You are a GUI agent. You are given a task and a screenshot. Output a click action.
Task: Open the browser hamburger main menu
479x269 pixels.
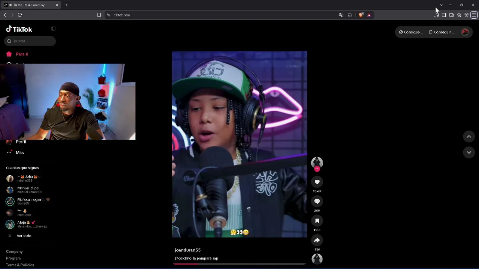click(x=474, y=15)
